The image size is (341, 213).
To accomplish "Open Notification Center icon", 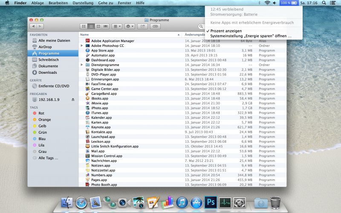I will (x=333, y=3).
